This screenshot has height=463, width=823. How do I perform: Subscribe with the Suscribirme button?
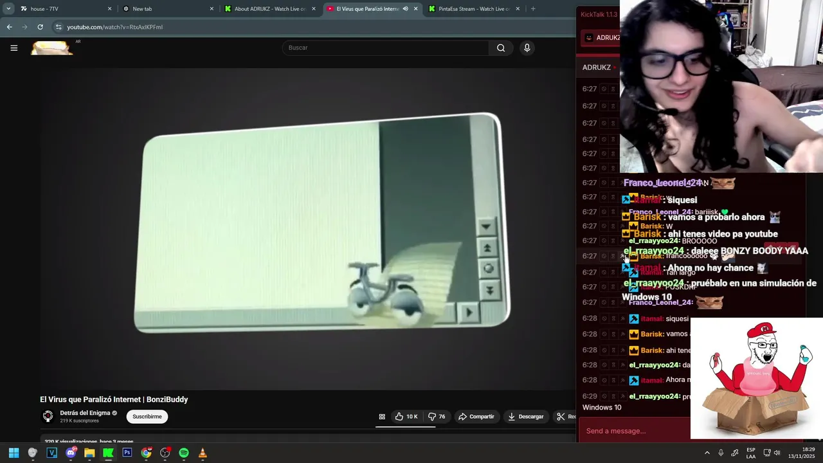coord(147,417)
